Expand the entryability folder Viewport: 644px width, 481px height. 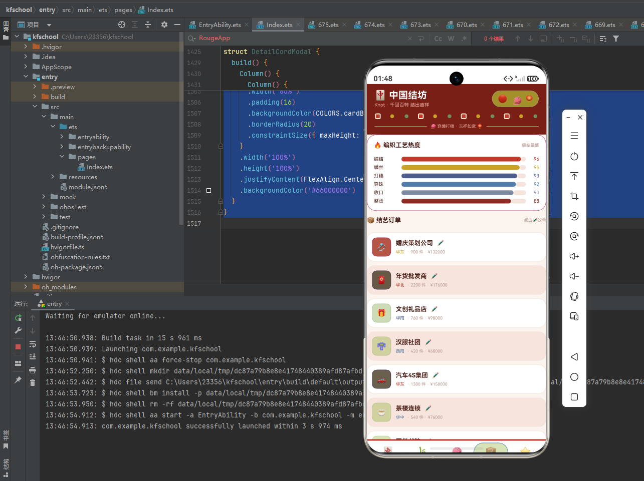(62, 137)
